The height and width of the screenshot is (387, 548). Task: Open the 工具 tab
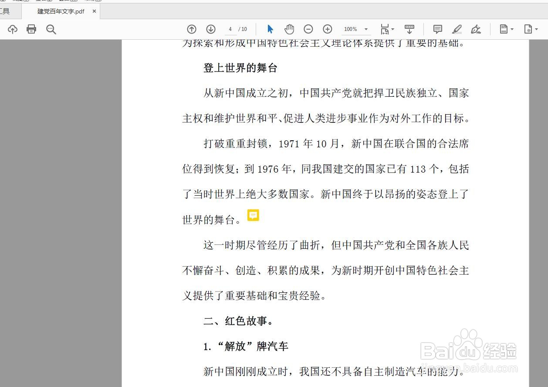point(5,11)
